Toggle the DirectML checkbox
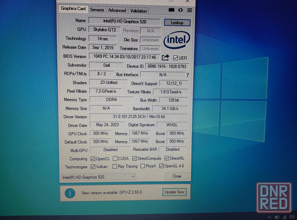 tap(167, 158)
